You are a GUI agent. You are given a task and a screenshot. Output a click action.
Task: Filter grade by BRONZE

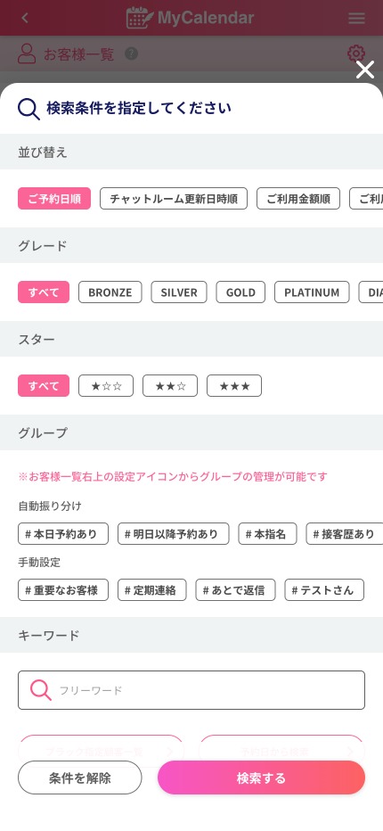(x=110, y=292)
